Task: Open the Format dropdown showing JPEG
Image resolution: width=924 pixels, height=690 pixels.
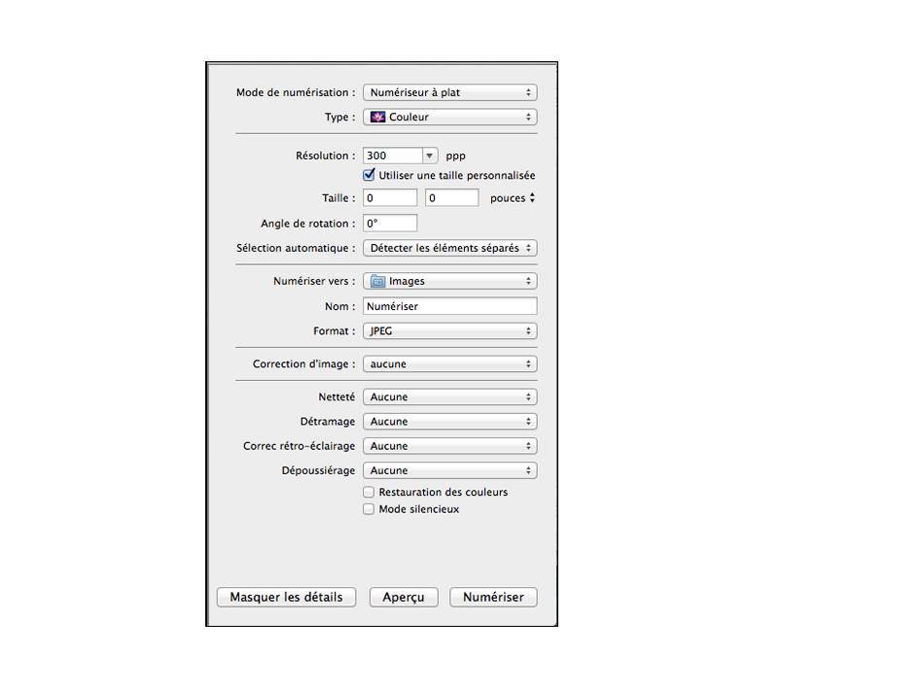Action: pyautogui.click(x=449, y=330)
